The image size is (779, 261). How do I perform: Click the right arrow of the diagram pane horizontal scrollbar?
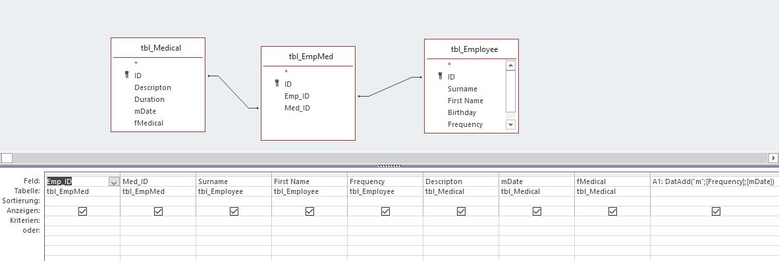pyautogui.click(x=774, y=158)
